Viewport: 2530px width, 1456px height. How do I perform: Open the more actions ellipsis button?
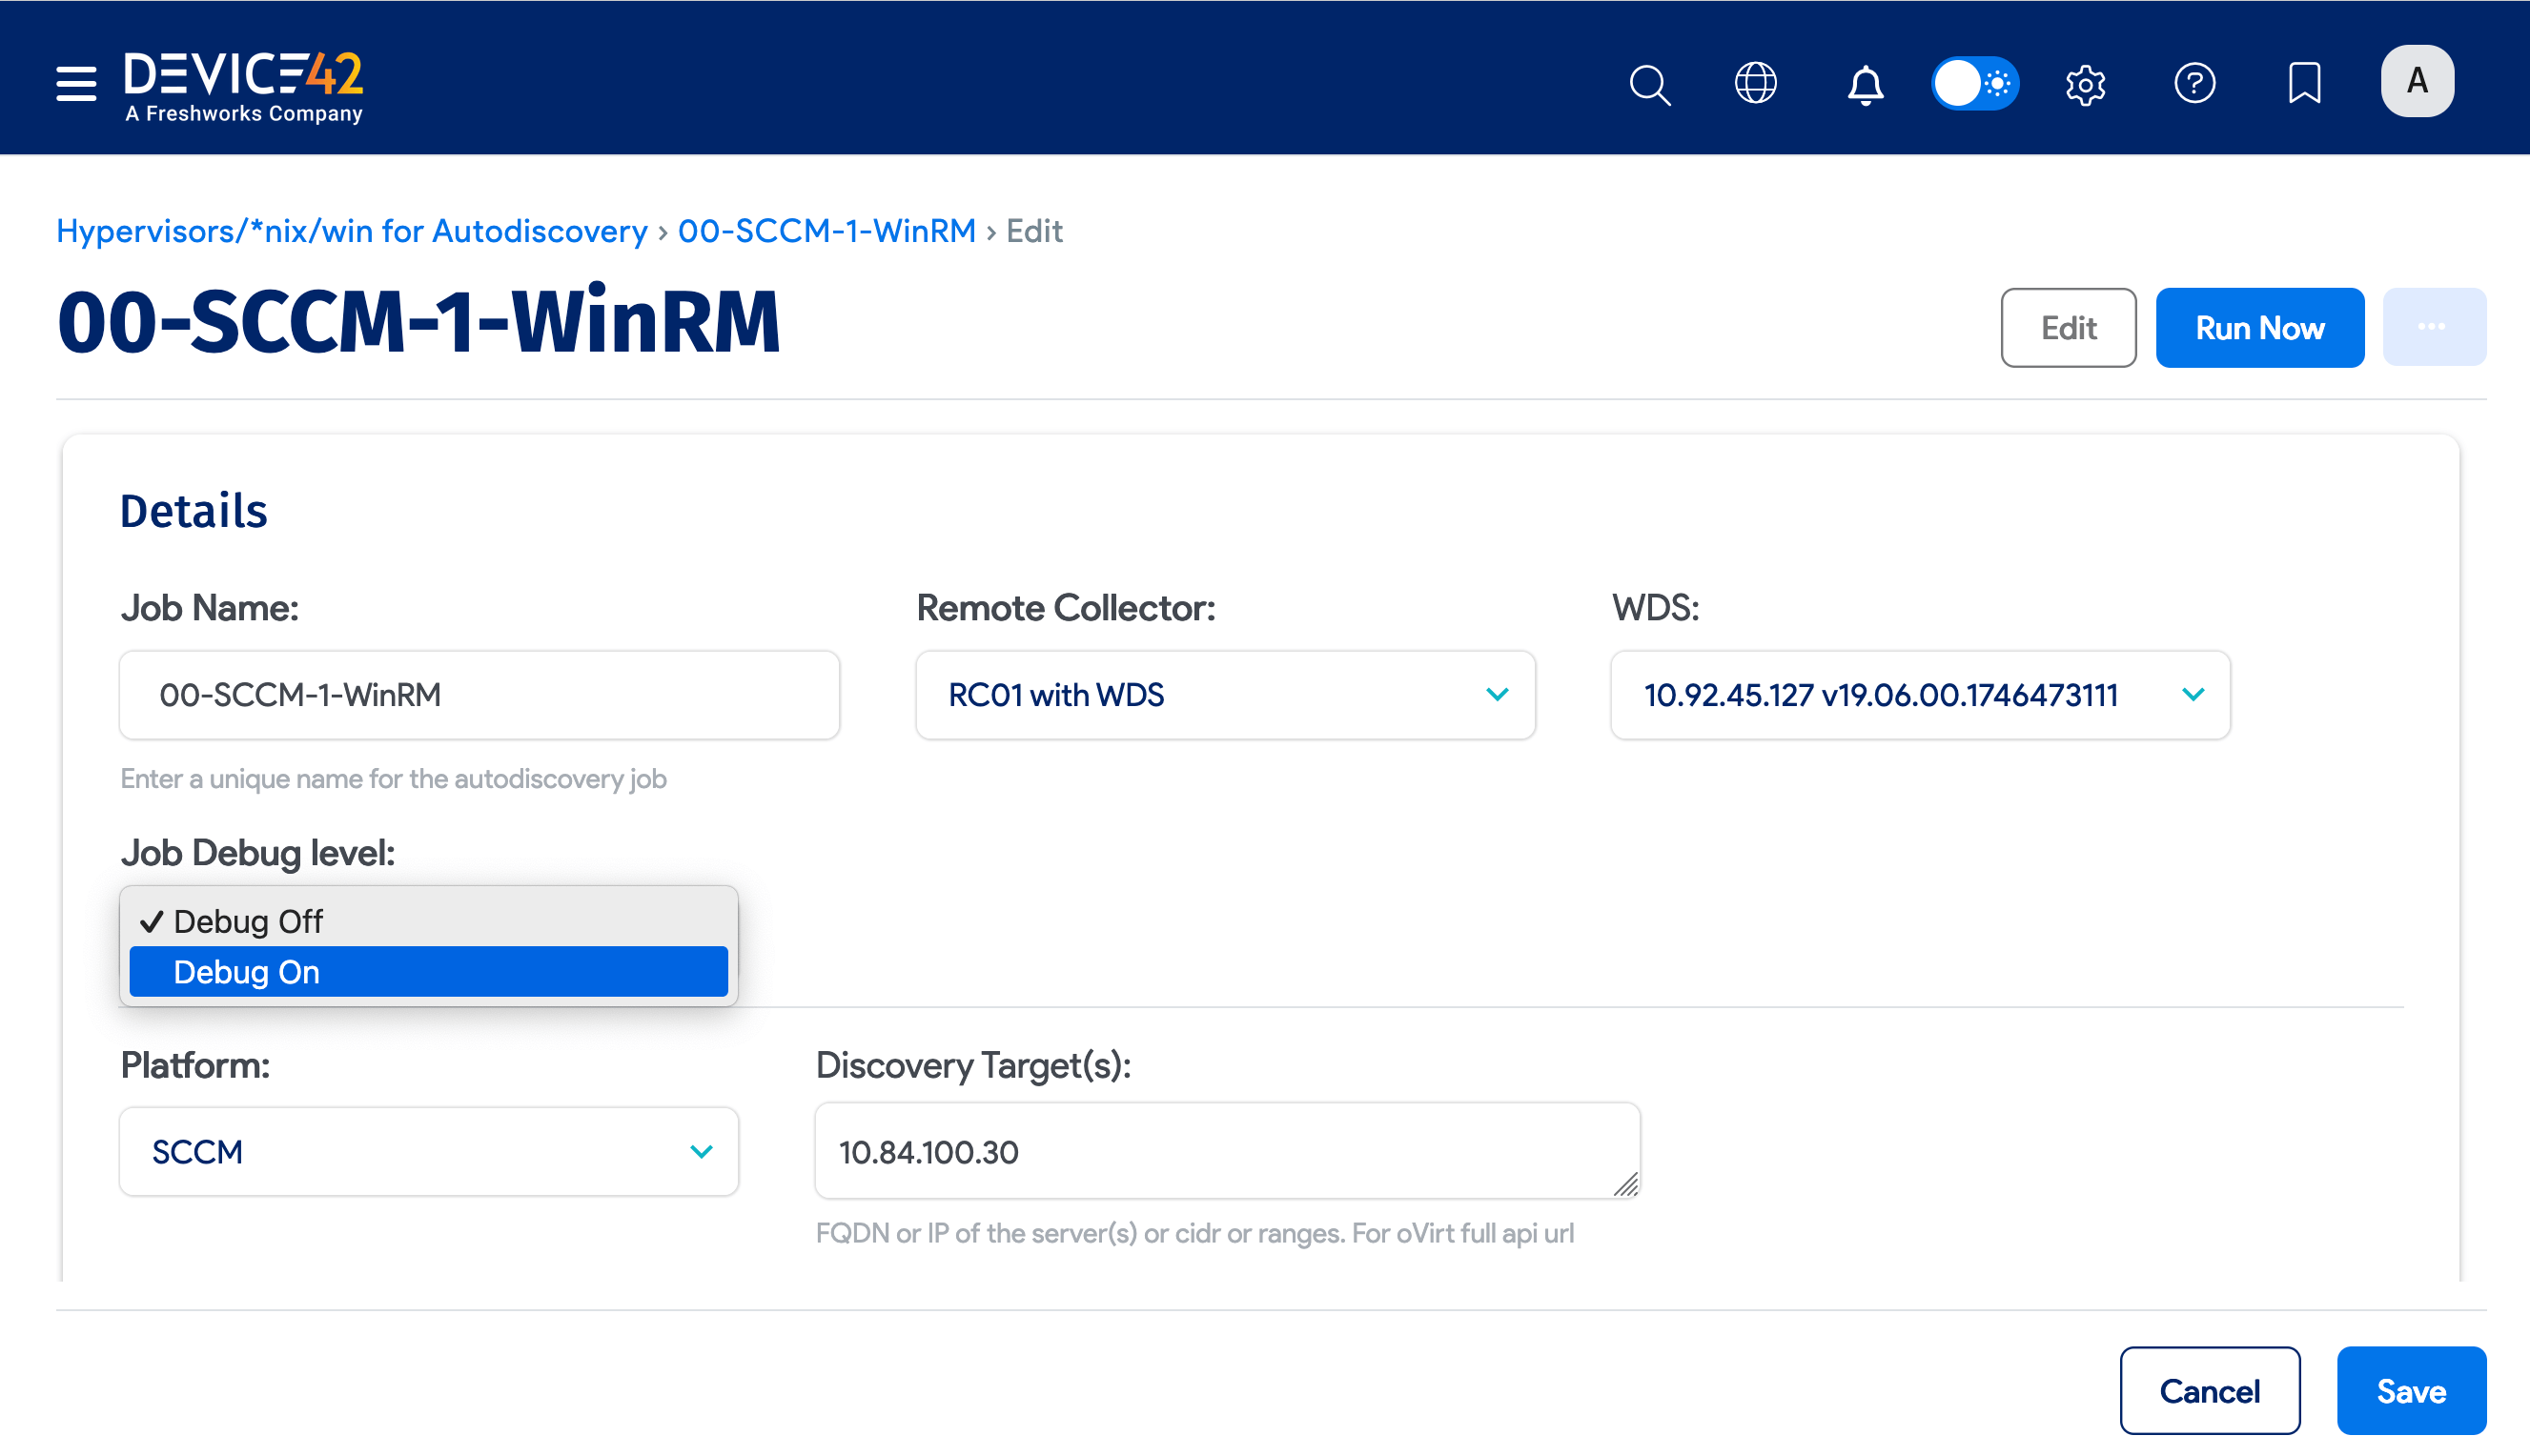2433,328
